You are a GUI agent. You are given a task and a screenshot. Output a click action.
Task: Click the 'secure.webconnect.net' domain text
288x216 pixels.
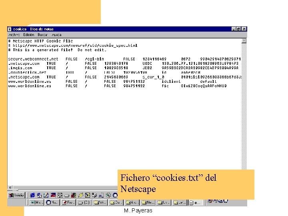(33, 59)
